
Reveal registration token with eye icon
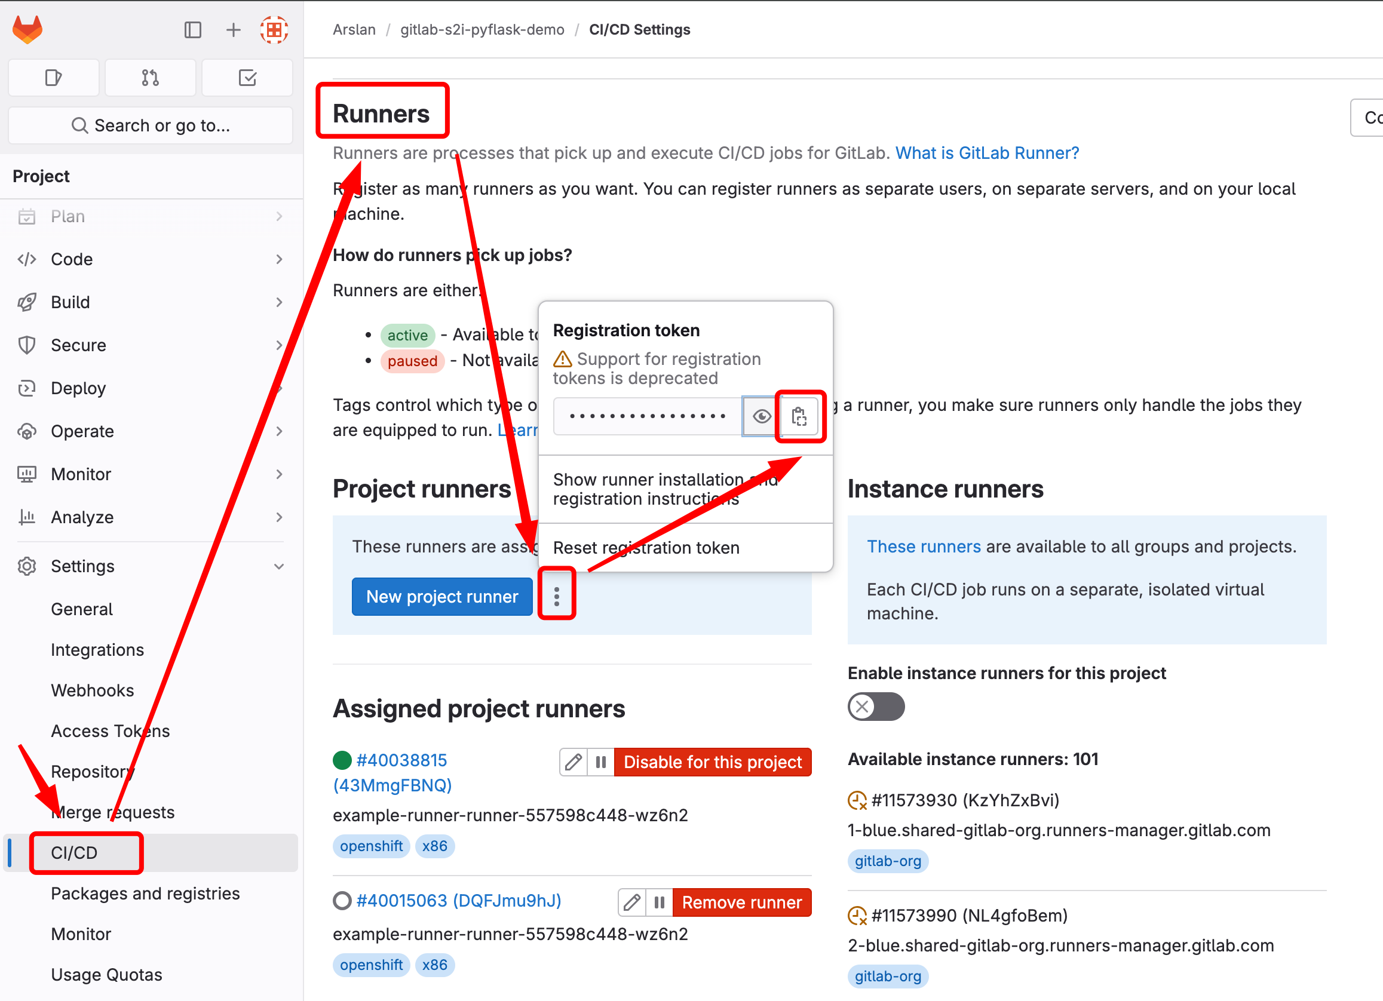pyautogui.click(x=762, y=416)
